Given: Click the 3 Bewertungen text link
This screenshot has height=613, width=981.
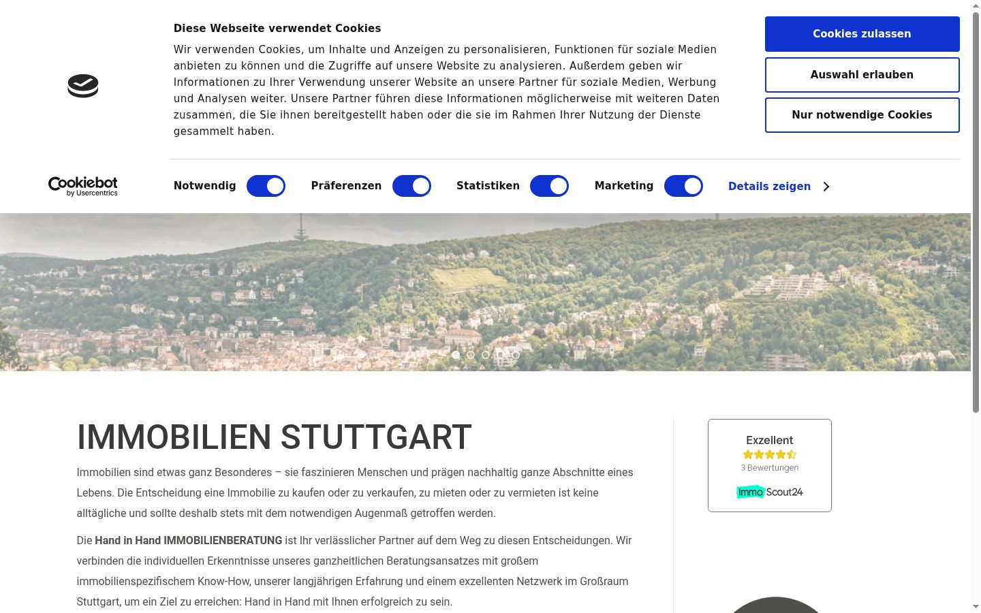Looking at the screenshot, I should (770, 468).
